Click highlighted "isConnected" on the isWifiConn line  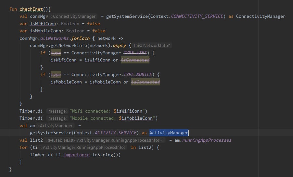pyautogui.click(x=135, y=60)
